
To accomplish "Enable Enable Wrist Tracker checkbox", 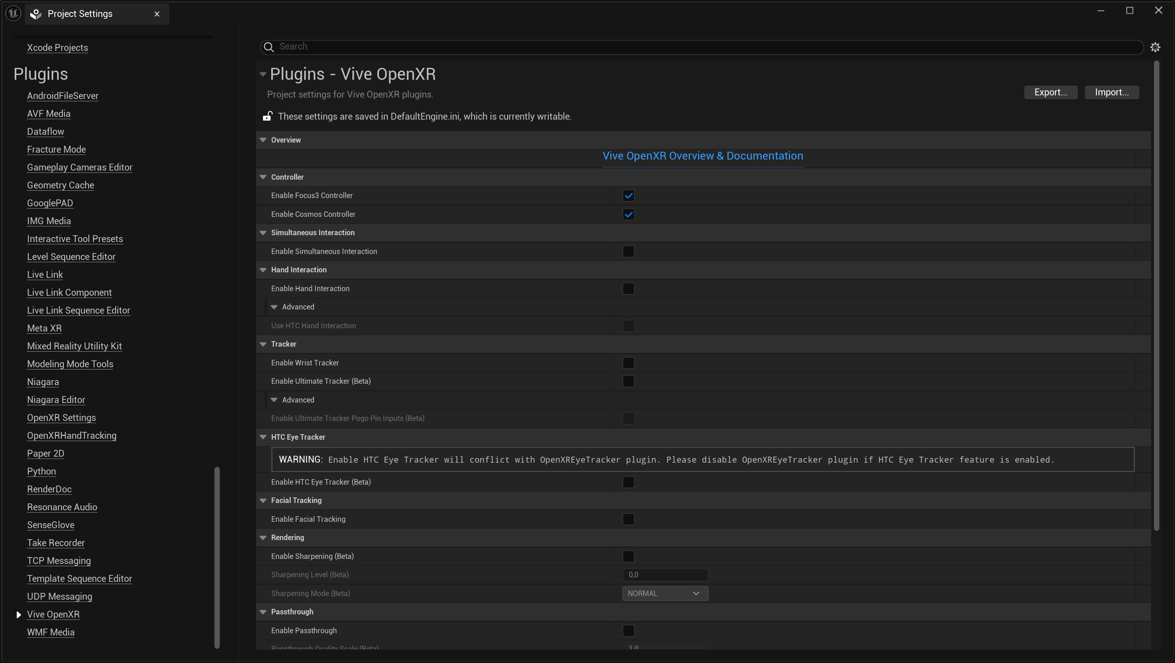I will coord(629,362).
